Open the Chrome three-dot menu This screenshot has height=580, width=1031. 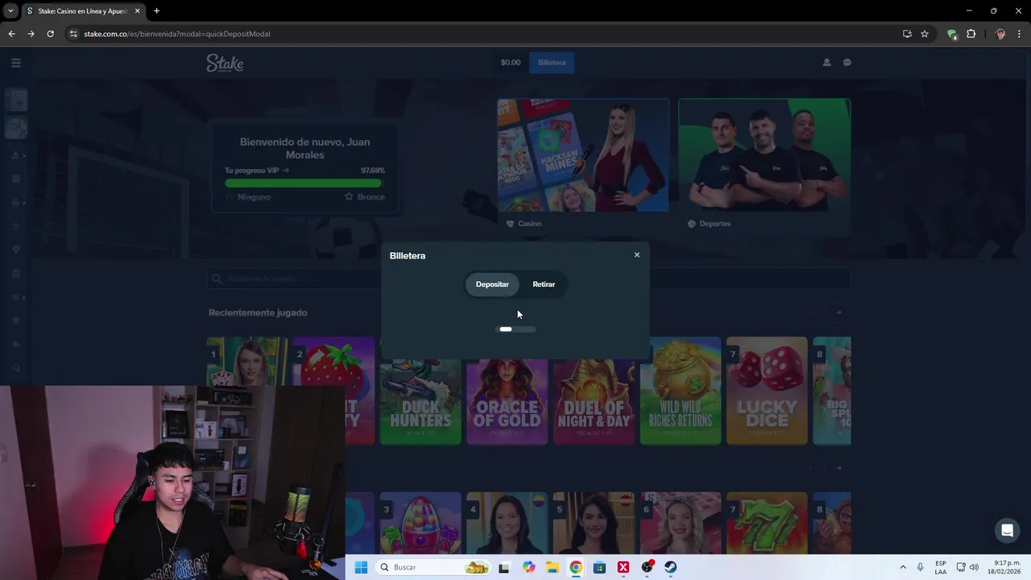click(1020, 34)
